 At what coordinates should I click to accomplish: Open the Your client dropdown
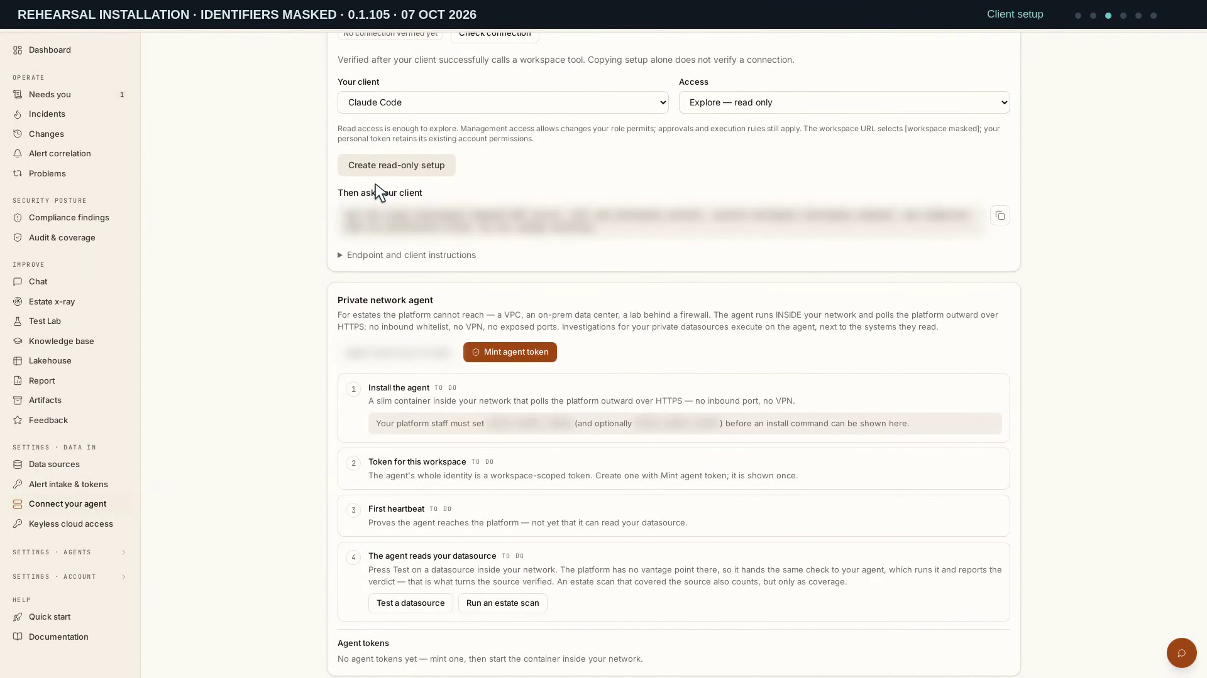point(503,102)
